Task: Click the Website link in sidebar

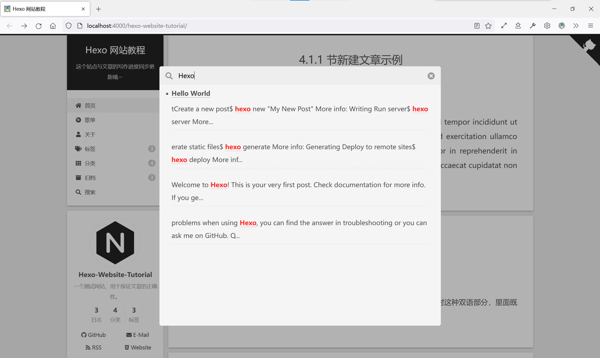Action: (138, 347)
